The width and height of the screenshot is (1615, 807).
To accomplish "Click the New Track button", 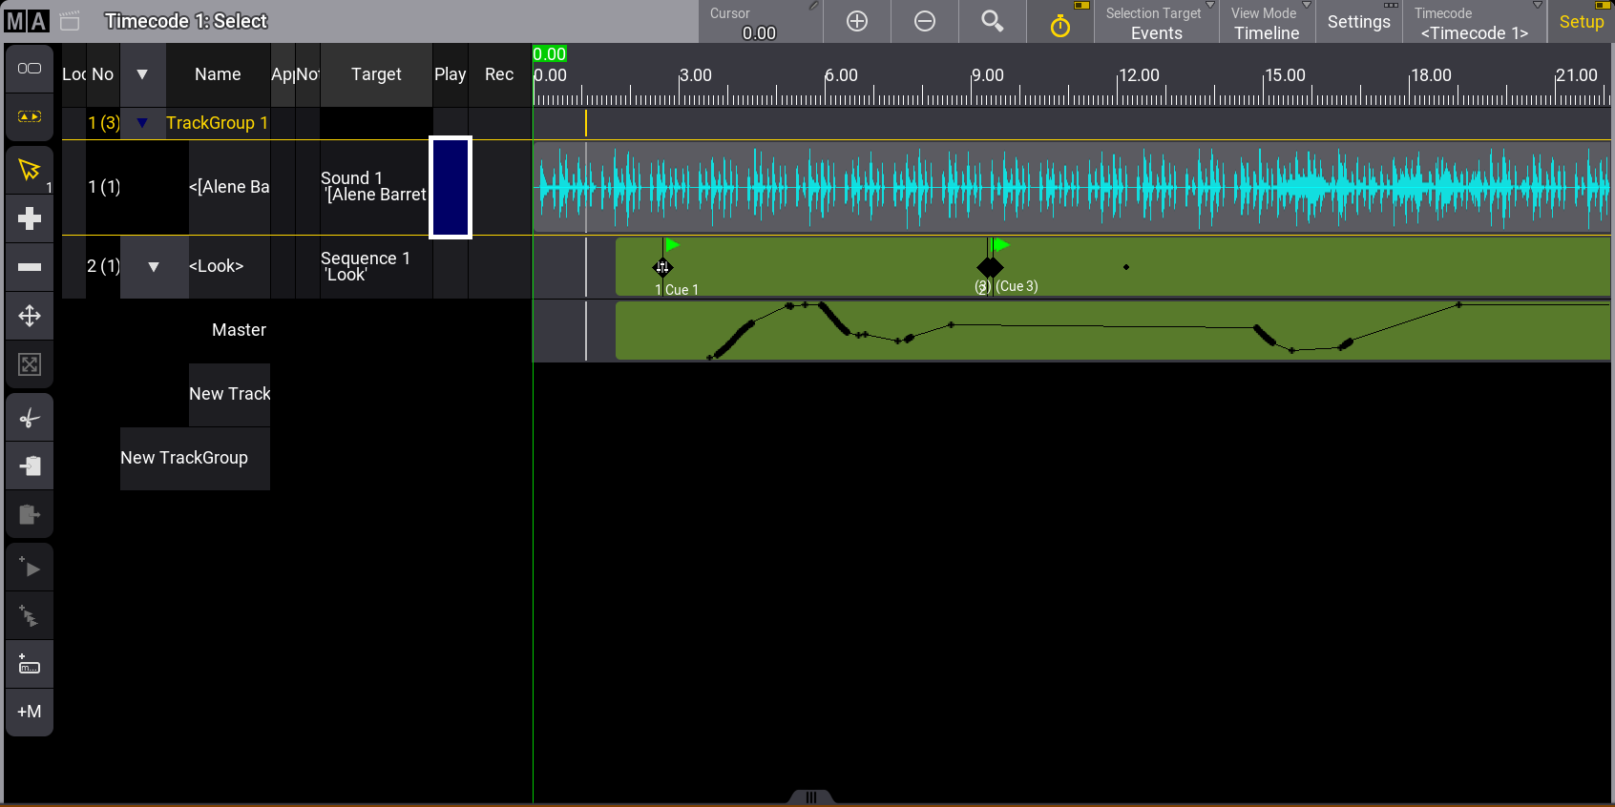I will [229, 394].
